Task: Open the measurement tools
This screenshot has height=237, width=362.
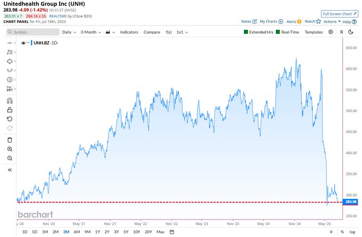Action: pos(10,89)
